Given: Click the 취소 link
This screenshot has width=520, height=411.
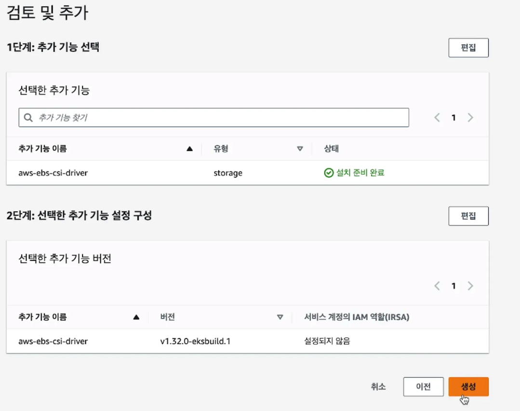Looking at the screenshot, I should [378, 386].
